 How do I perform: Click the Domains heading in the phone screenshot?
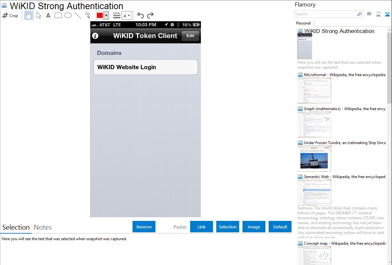pos(109,53)
